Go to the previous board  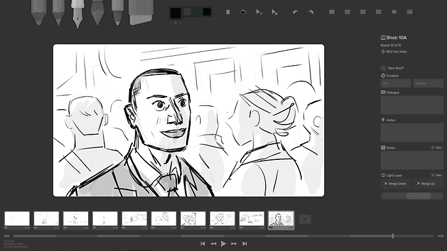213,244
